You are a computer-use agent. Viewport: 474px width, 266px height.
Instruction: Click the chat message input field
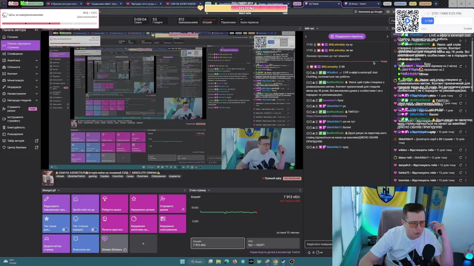click(x=319, y=244)
